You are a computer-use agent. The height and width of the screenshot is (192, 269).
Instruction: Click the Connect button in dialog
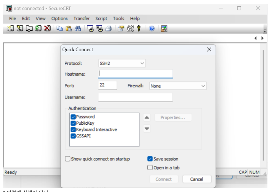point(164,179)
